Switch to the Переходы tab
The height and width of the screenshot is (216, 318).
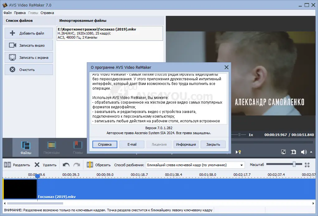tap(52, 148)
